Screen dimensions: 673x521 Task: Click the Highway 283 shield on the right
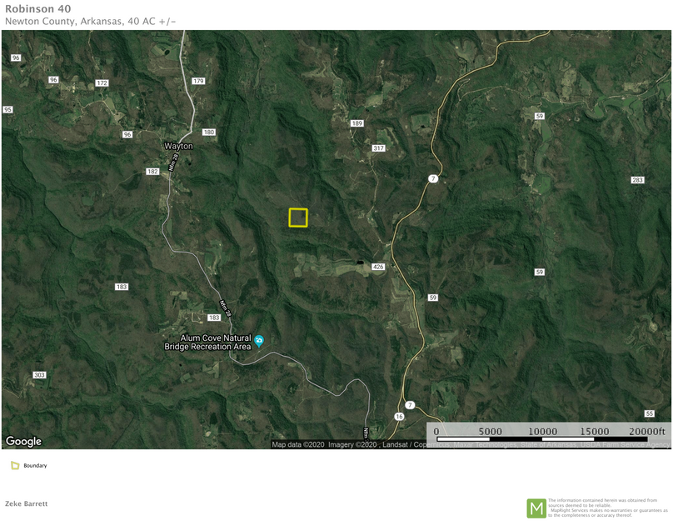638,179
